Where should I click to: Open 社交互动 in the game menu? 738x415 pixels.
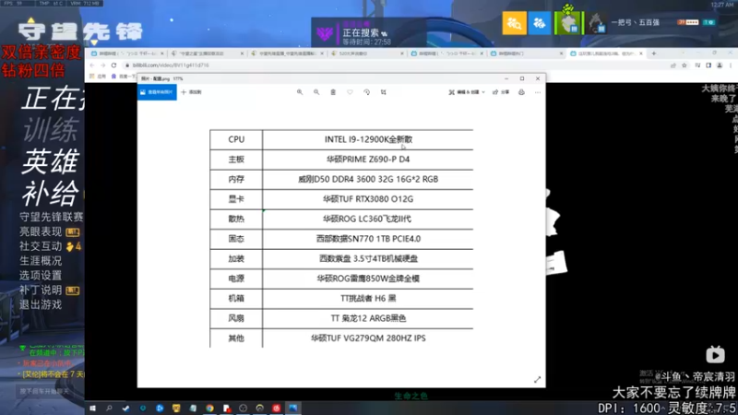[41, 246]
